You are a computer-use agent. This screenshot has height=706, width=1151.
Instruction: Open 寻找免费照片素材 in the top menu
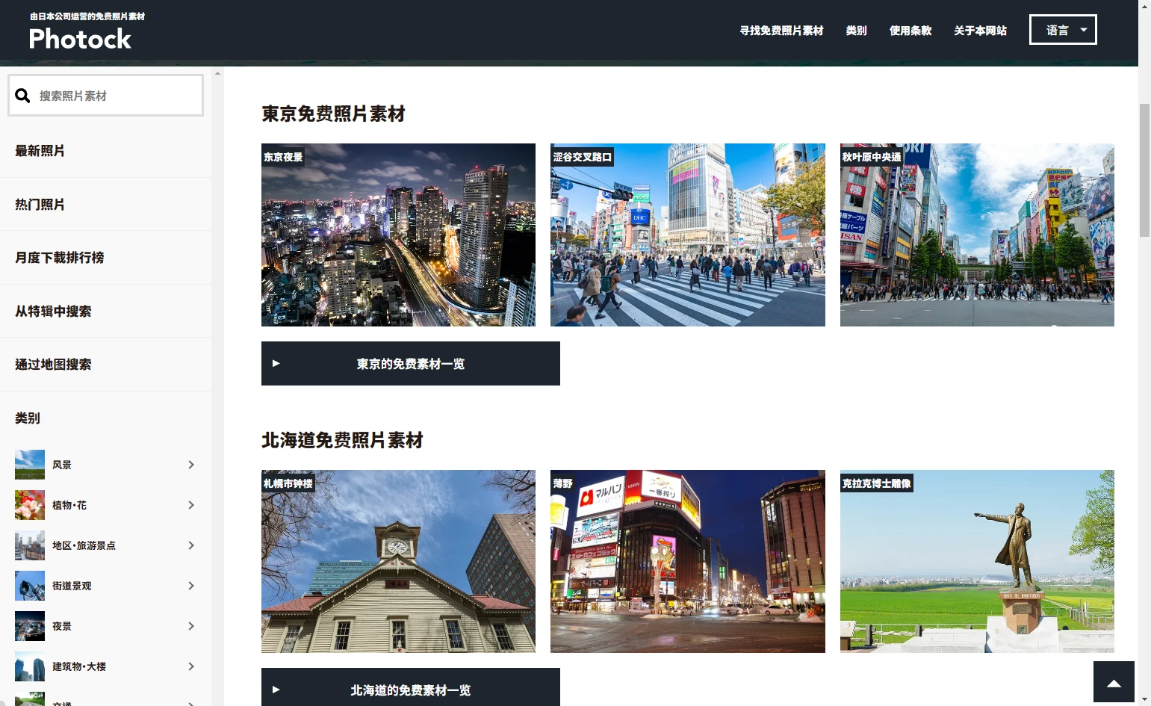781,31
